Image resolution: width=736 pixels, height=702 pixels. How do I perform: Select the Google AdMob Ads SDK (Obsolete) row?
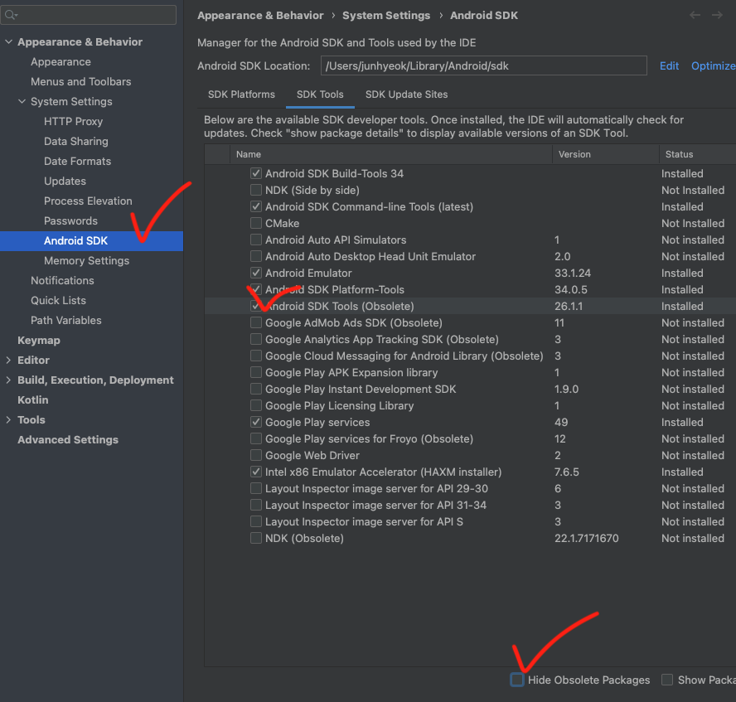pos(470,323)
